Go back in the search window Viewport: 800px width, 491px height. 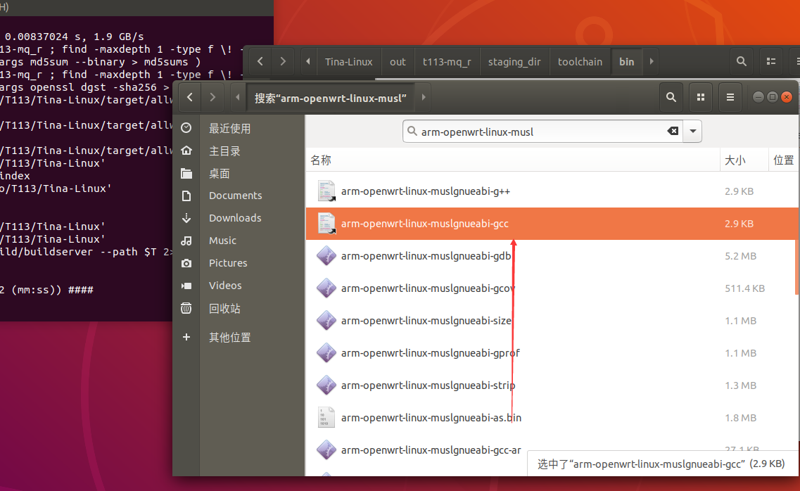click(190, 97)
